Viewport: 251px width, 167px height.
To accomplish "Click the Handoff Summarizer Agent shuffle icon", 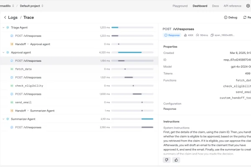I will (x=12, y=111).
